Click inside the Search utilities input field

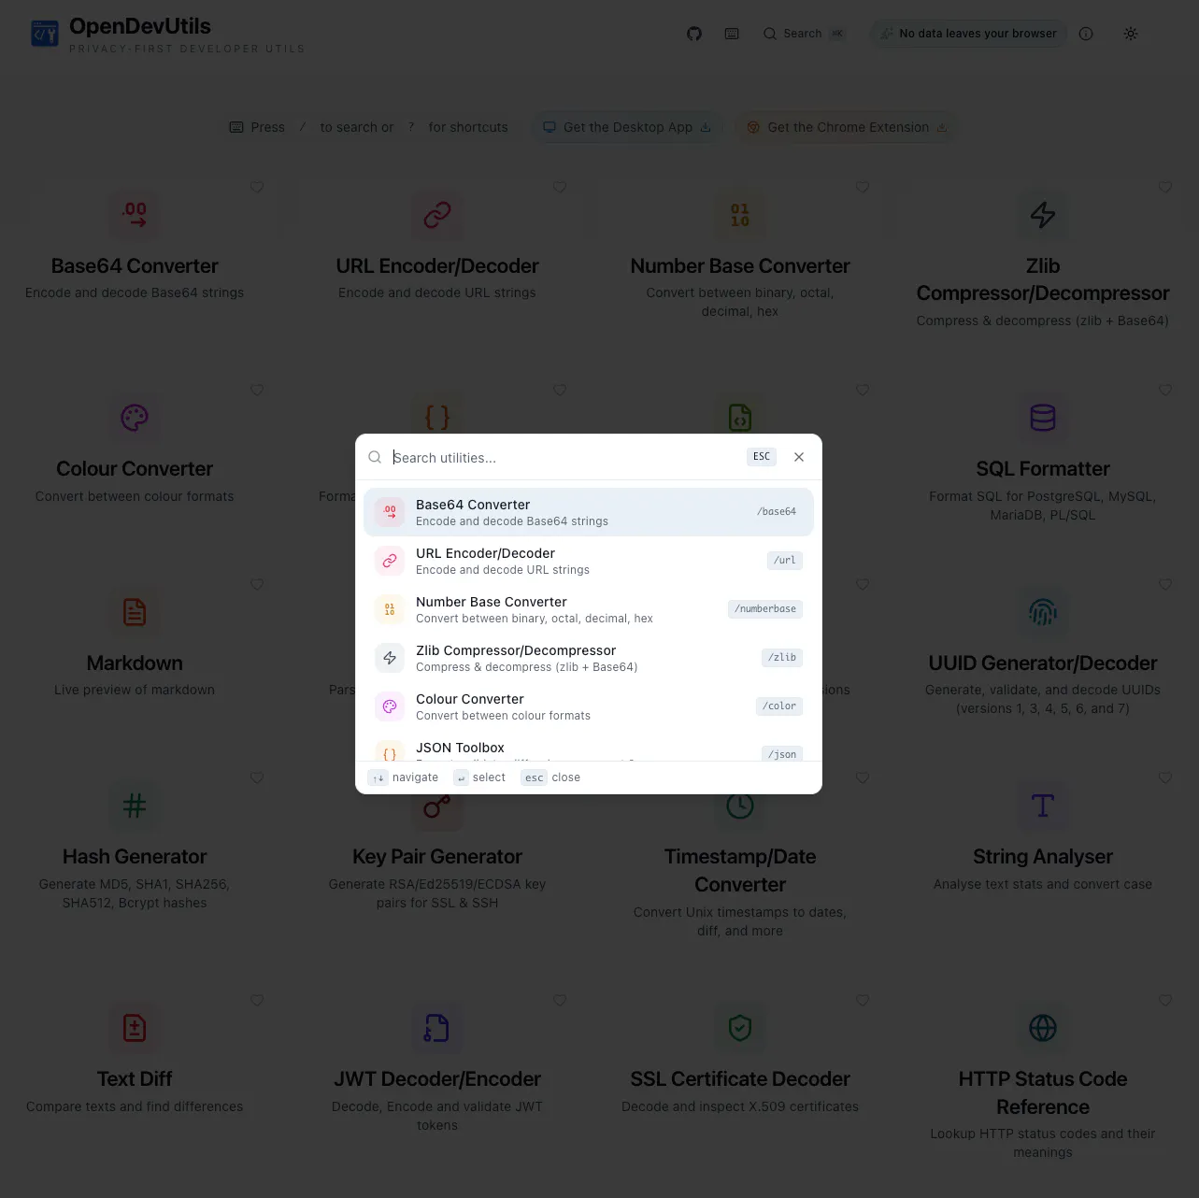pyautogui.click(x=565, y=458)
